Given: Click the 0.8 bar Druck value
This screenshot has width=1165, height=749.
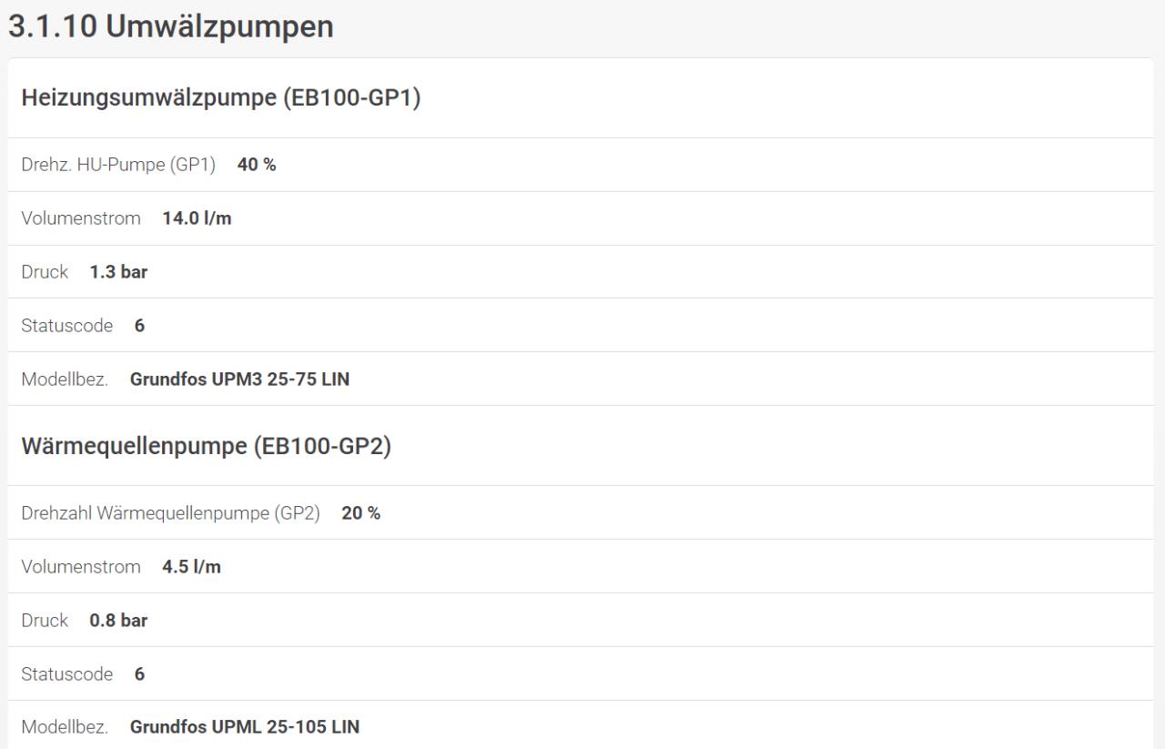Looking at the screenshot, I should (118, 621).
